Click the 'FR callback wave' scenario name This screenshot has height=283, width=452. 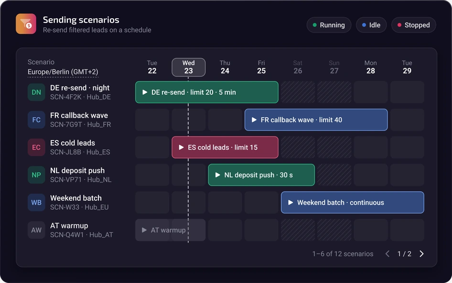pos(79,115)
